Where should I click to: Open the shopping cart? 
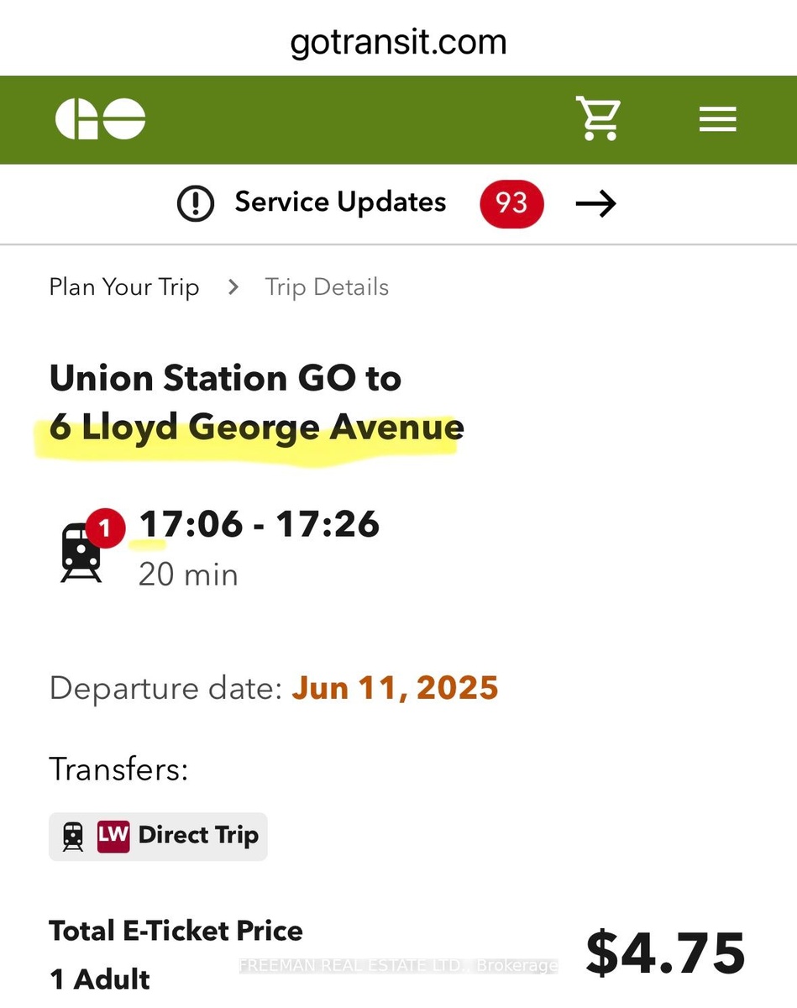tap(598, 118)
